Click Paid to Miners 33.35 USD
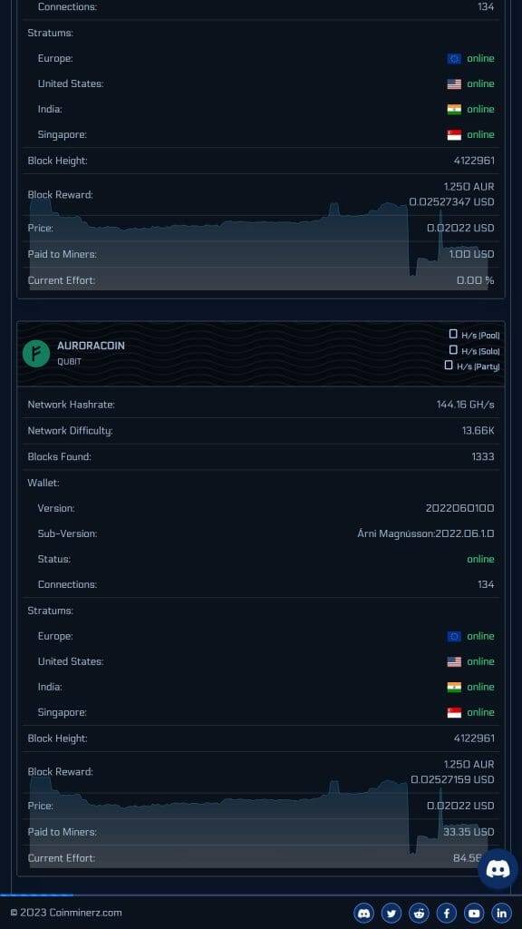 (x=469, y=832)
